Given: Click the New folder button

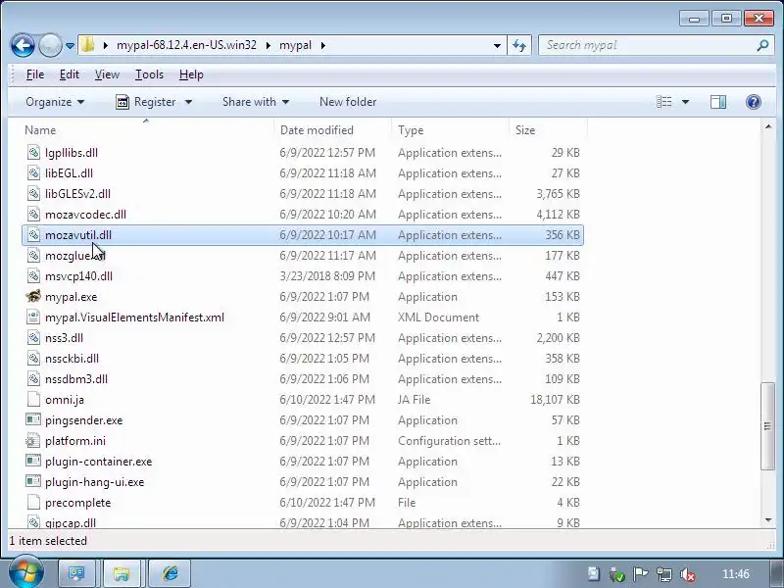Looking at the screenshot, I should pos(348,102).
